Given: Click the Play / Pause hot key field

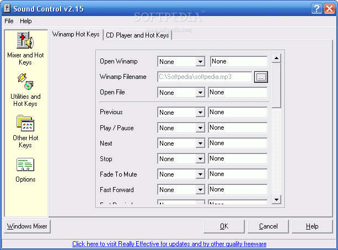Looking at the screenshot, I should [x=238, y=127].
